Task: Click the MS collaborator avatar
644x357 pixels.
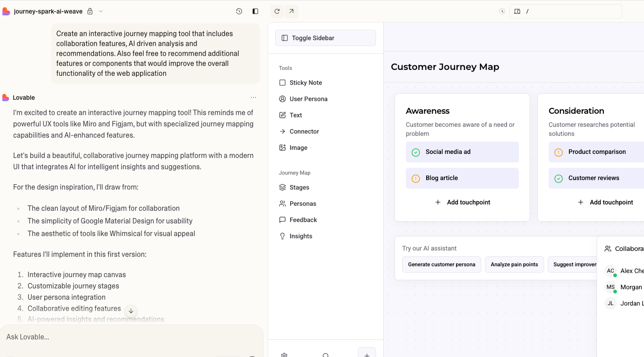Action: pyautogui.click(x=611, y=287)
